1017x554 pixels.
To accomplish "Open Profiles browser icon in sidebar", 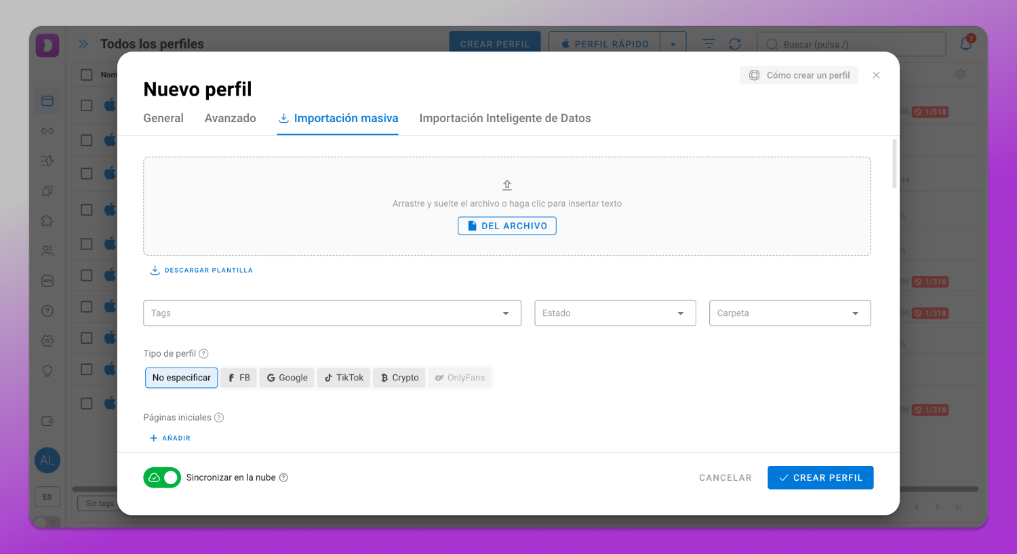I will pyautogui.click(x=47, y=101).
